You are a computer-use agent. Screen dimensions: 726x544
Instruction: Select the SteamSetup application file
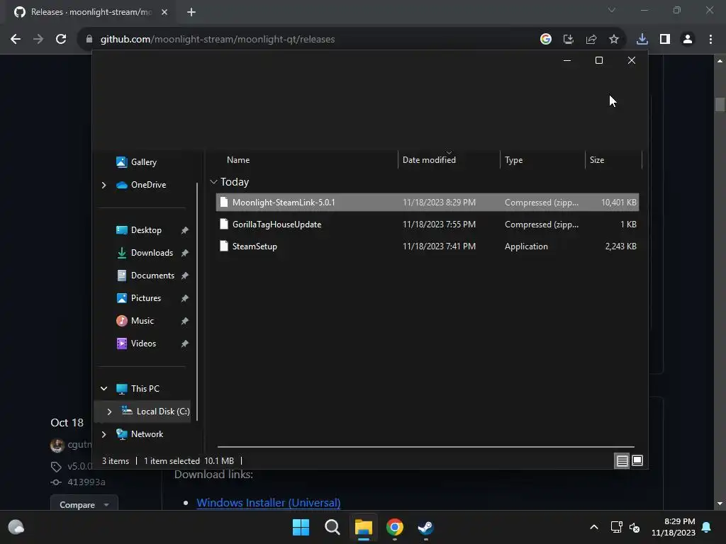point(427,246)
